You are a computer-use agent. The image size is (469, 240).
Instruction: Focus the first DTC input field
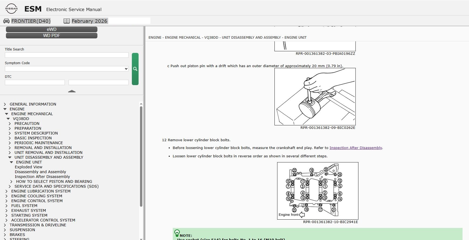[x=35, y=82]
